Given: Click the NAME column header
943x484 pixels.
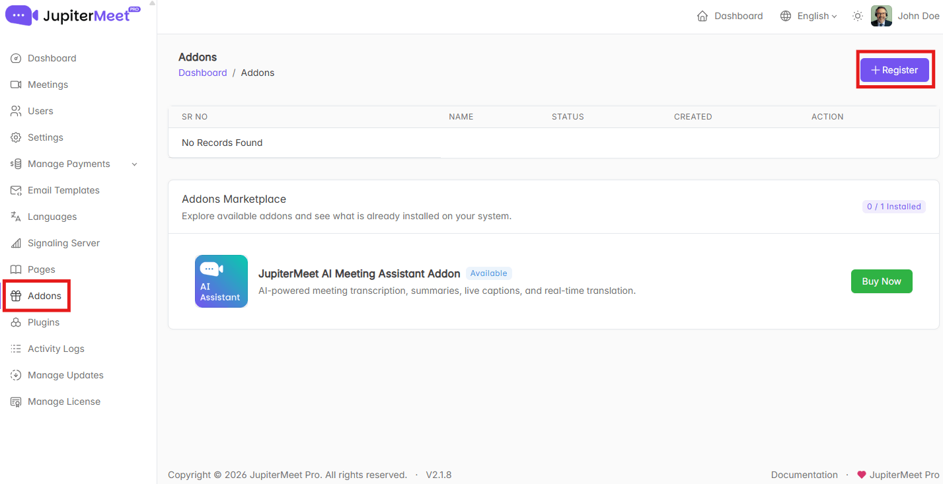Looking at the screenshot, I should (461, 117).
